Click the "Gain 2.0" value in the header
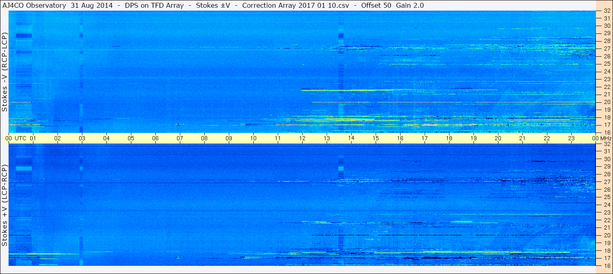 pos(410,5)
